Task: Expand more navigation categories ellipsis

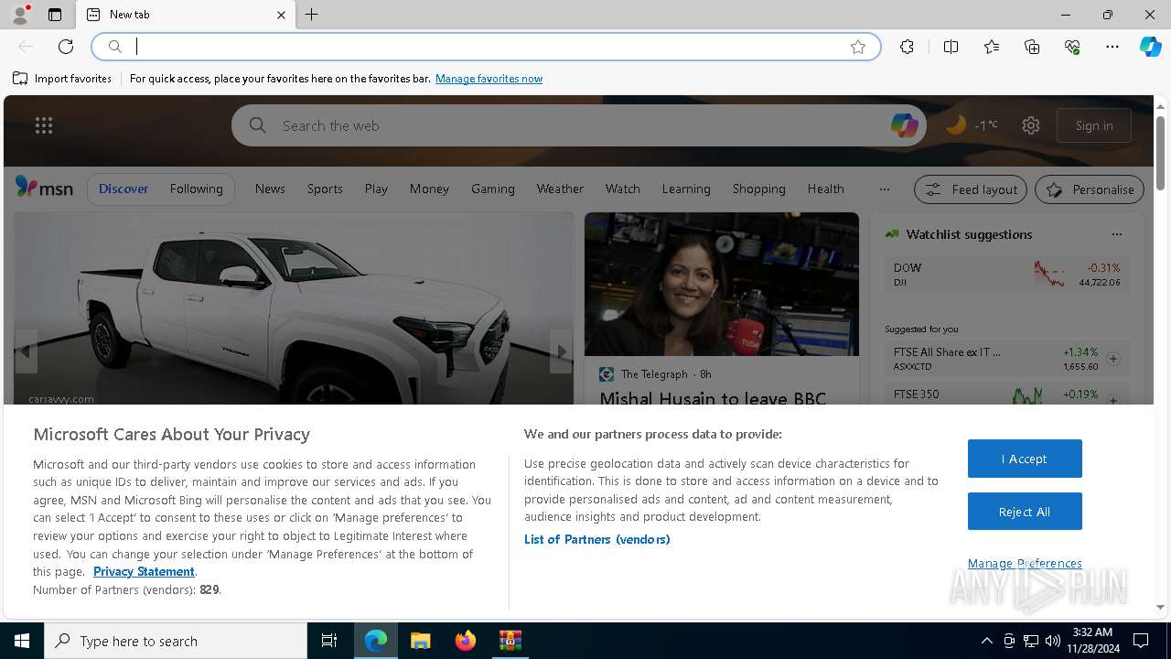Action: 884,189
